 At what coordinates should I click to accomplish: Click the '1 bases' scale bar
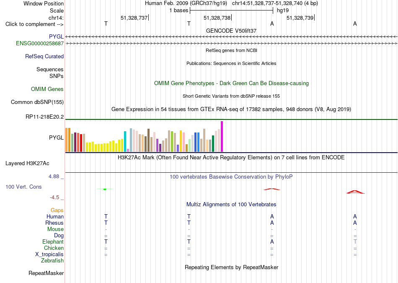[x=231, y=10]
